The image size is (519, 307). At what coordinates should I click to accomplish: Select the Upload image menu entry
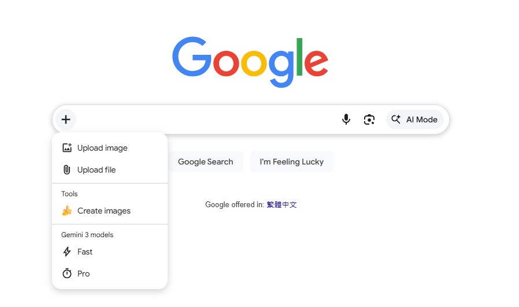(x=110, y=148)
